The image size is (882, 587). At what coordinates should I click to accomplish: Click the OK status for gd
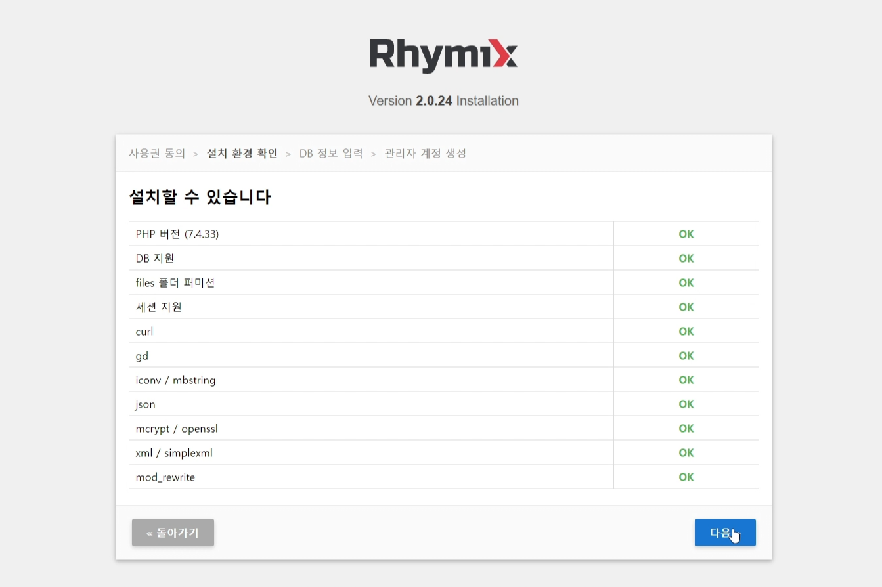tap(686, 356)
